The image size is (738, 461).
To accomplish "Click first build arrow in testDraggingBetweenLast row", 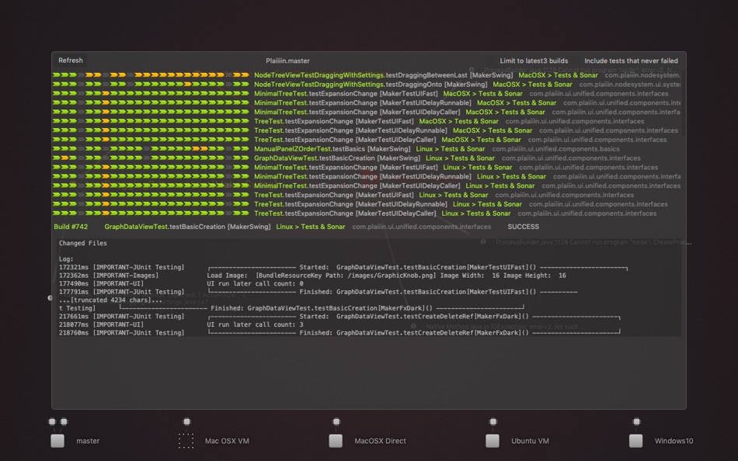I will point(57,75).
